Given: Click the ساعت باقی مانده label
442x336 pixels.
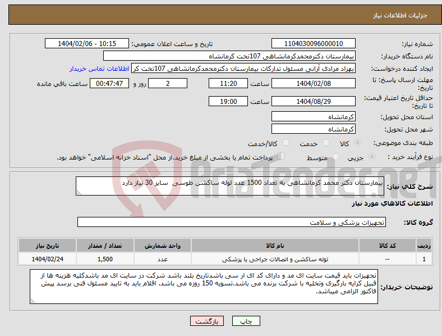Looking at the screenshot, I should (62, 84).
